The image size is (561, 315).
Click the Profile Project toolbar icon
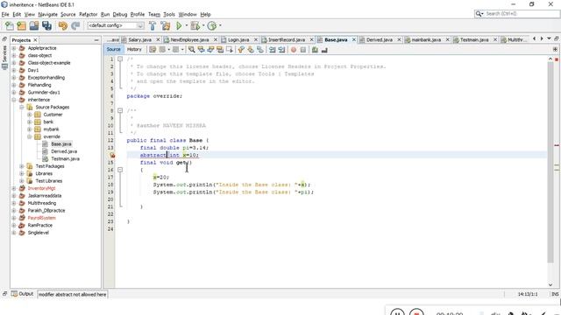pos(212,25)
